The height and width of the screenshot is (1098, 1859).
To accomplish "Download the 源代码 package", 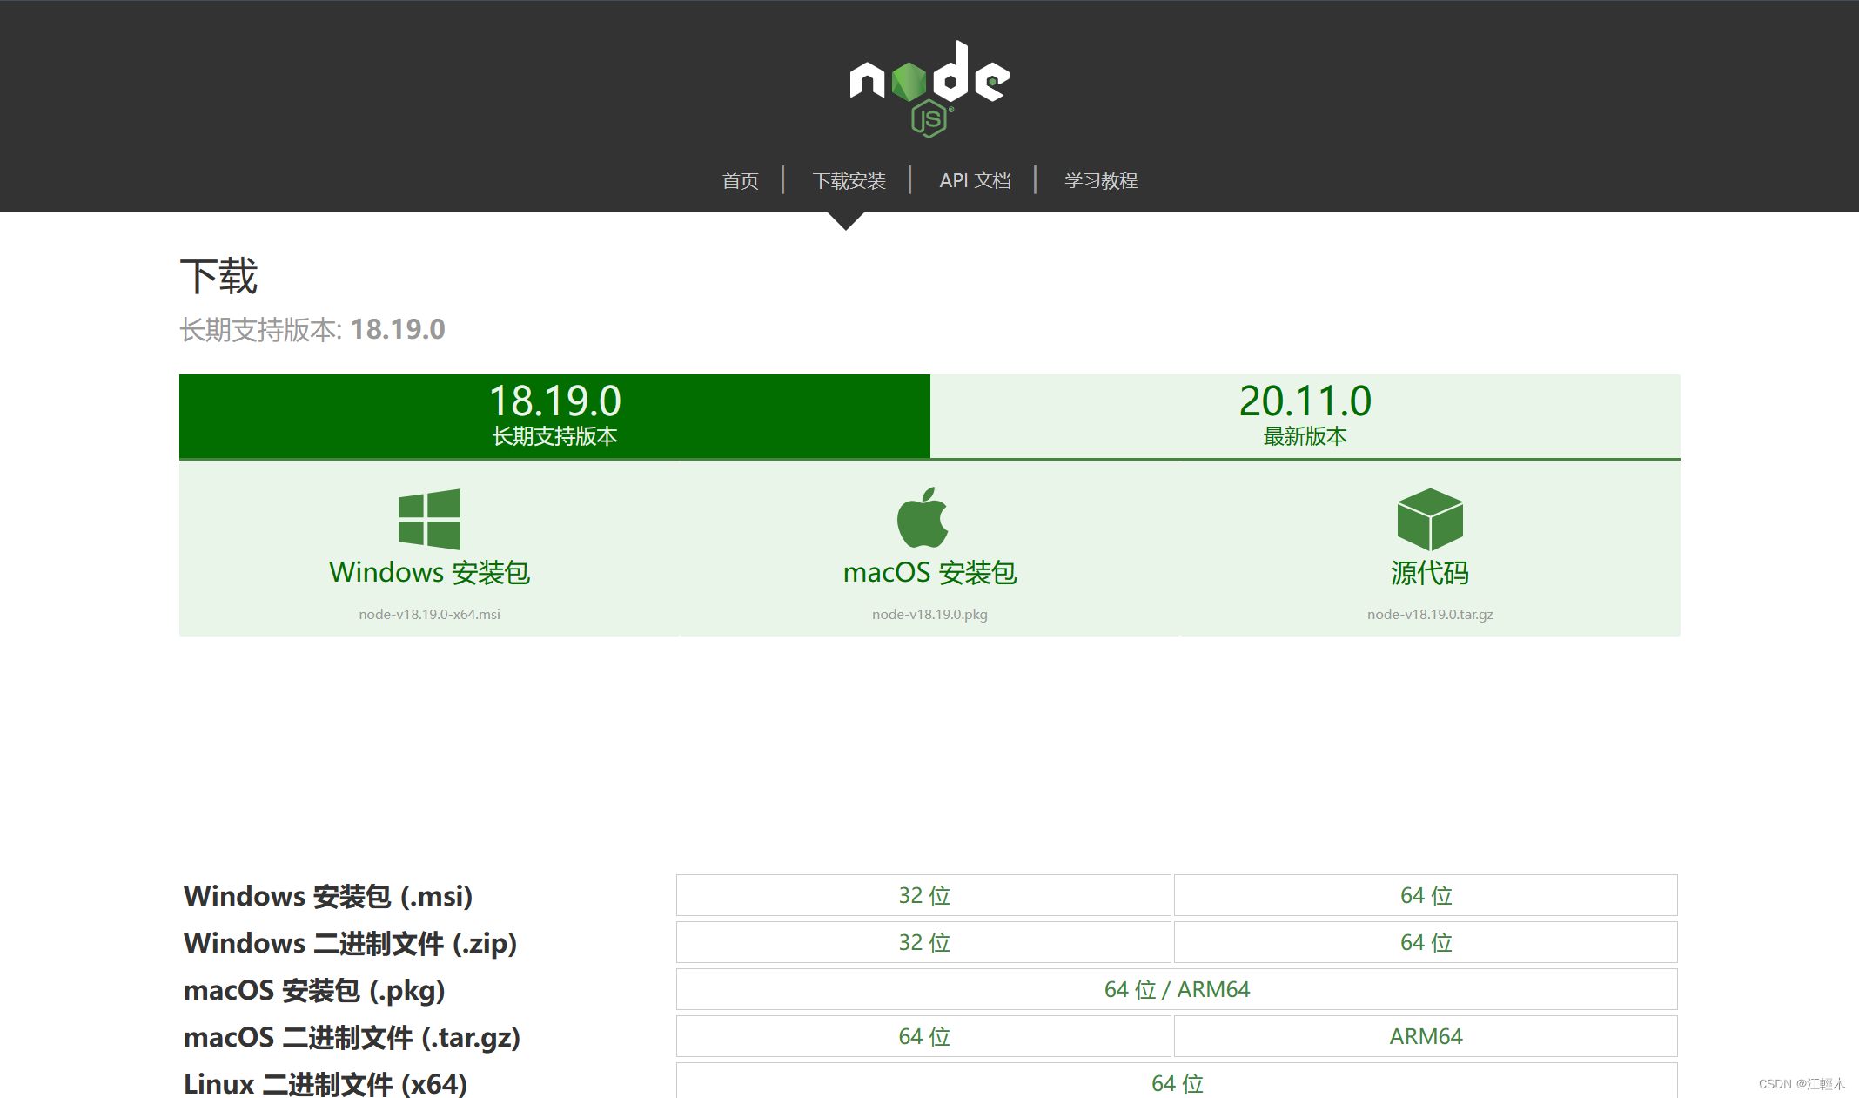I will 1430,549.
